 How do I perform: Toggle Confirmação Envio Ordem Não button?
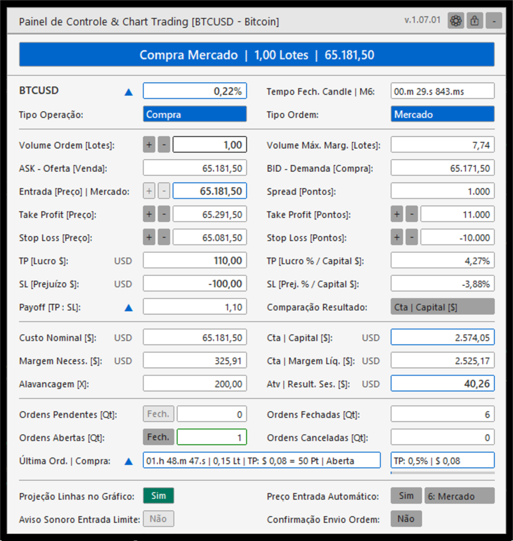pos(406,519)
